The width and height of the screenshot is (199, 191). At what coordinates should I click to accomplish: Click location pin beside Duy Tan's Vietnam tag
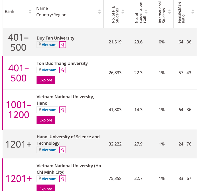point(40,44)
